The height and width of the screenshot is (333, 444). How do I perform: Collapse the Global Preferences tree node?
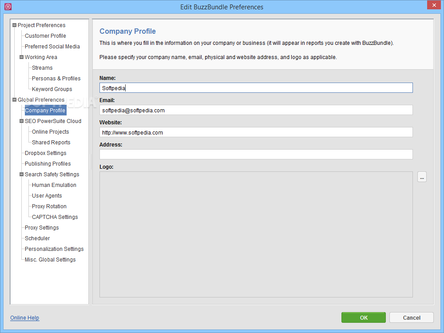coord(15,99)
